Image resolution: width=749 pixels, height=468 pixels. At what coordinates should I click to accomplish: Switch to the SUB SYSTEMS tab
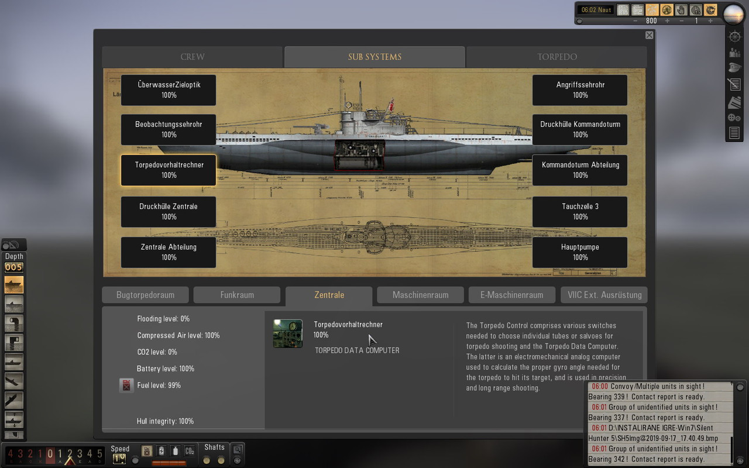[374, 57]
